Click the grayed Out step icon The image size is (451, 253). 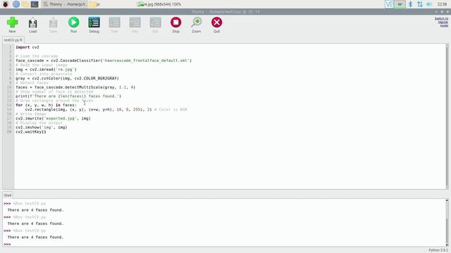[155, 25]
